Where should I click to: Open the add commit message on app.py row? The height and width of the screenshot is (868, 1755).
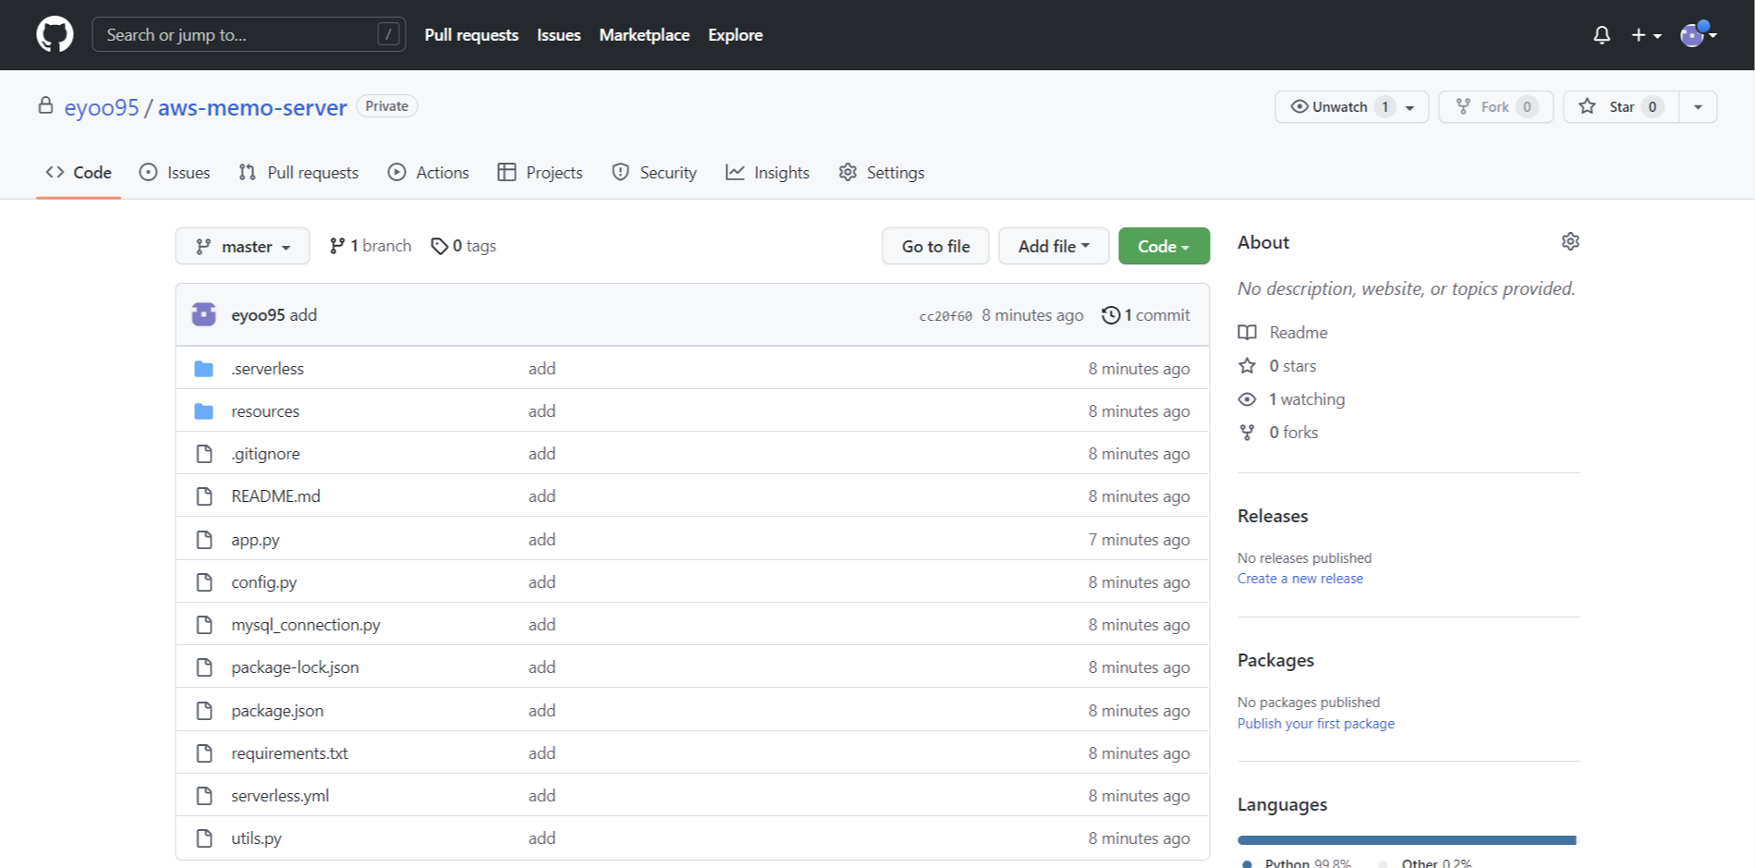coord(542,540)
